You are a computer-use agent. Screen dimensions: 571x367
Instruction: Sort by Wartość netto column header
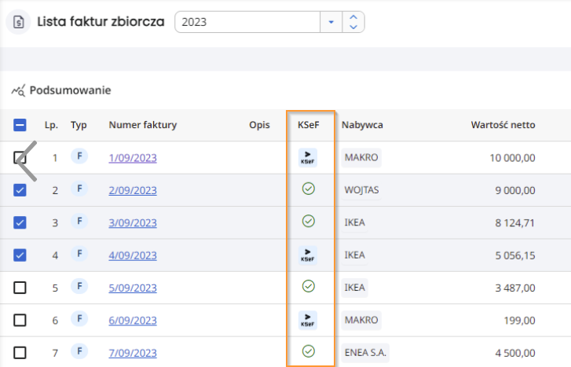[503, 125]
